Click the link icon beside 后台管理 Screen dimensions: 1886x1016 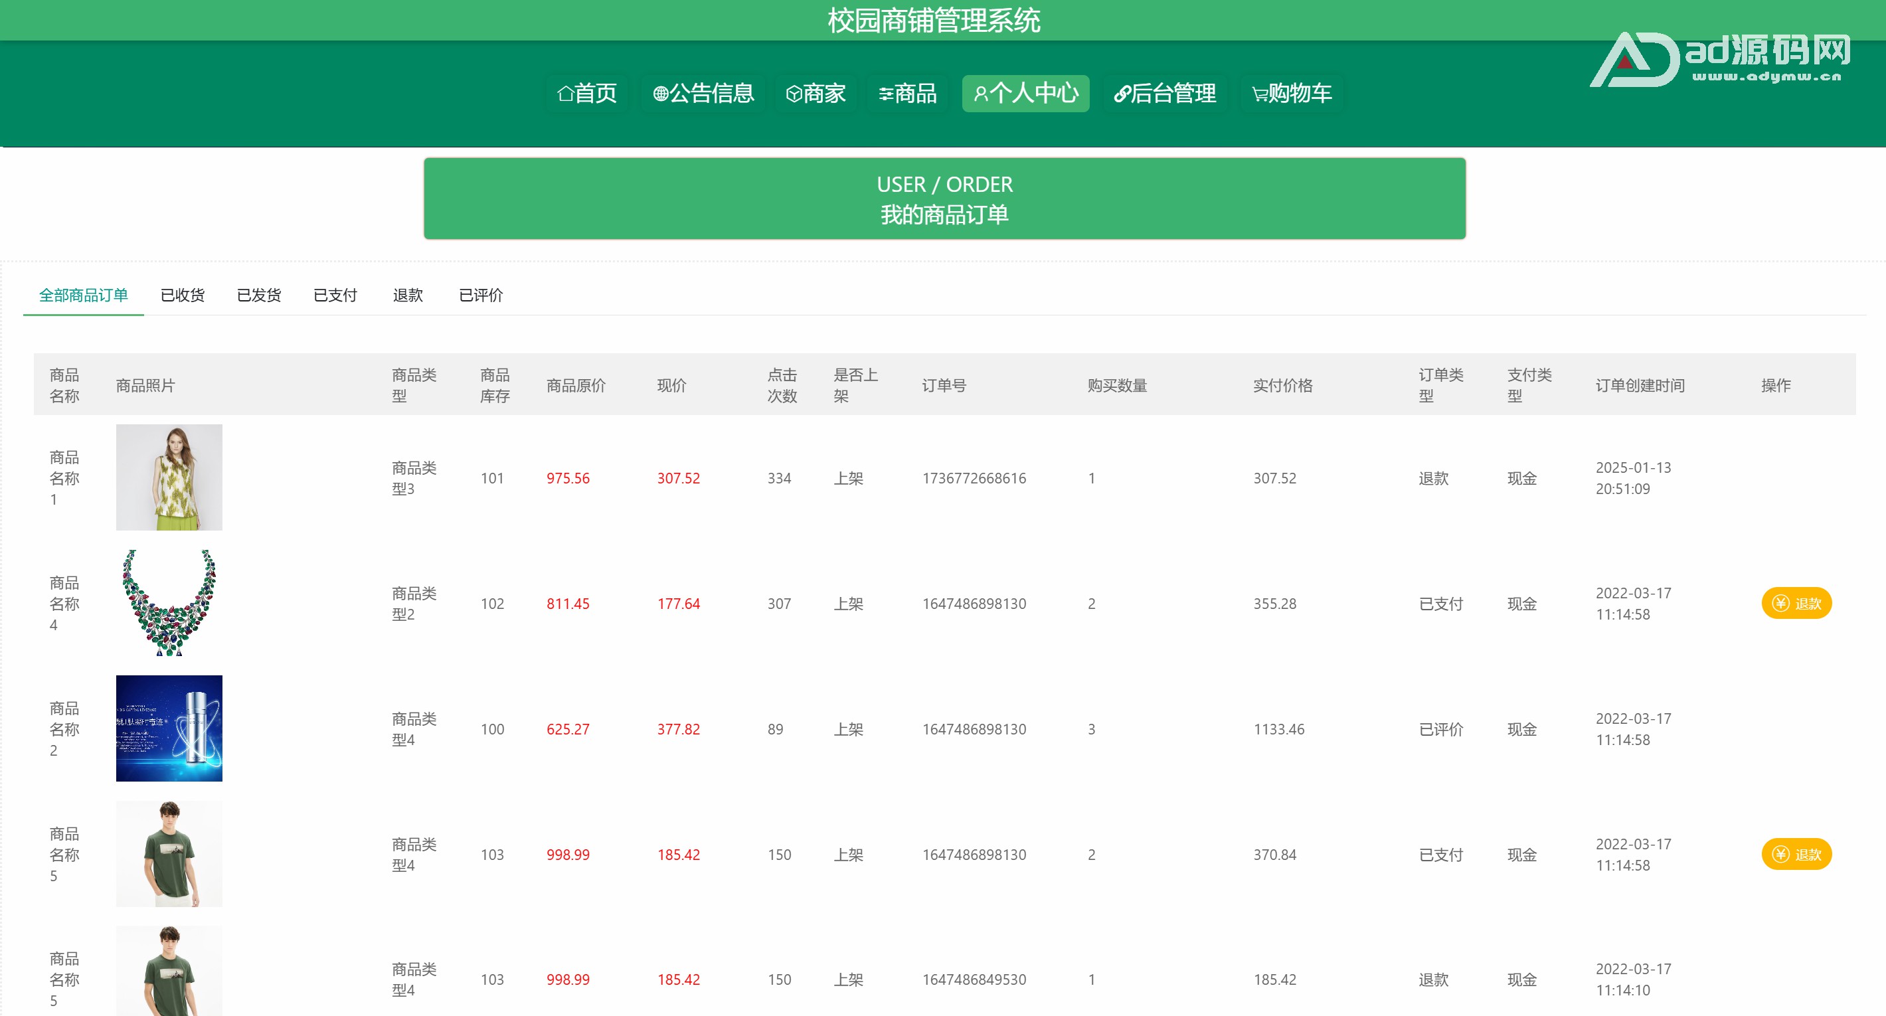pyautogui.click(x=1121, y=94)
